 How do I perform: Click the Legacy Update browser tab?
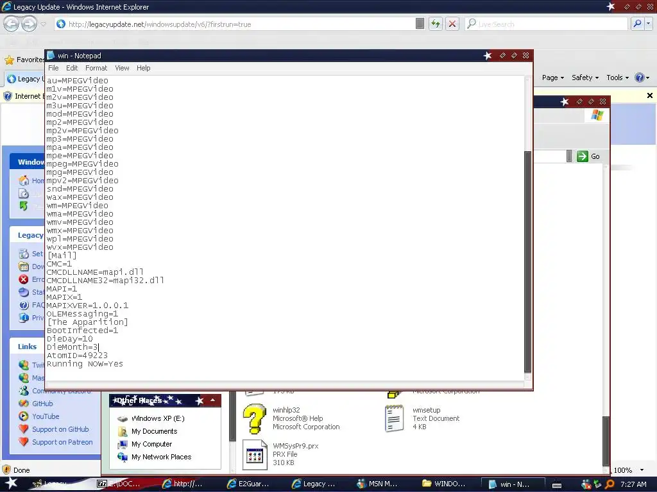(x=24, y=79)
